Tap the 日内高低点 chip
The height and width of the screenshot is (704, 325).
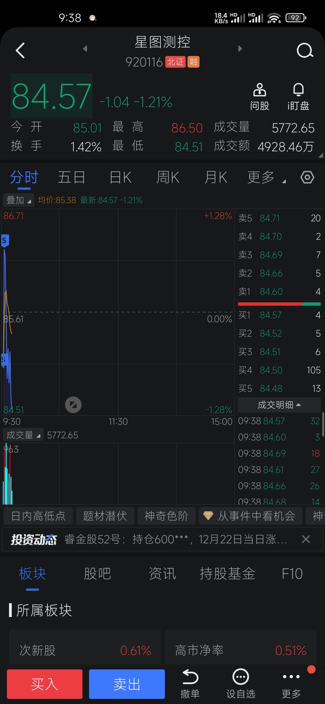click(38, 516)
